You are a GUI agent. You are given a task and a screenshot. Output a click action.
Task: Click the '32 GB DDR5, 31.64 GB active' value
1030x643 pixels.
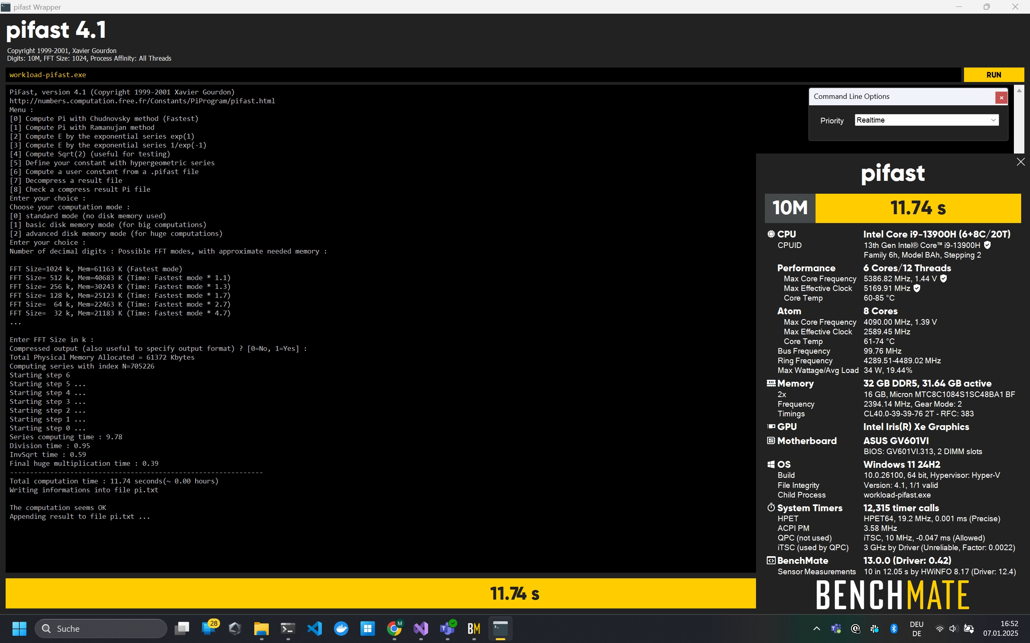point(927,383)
